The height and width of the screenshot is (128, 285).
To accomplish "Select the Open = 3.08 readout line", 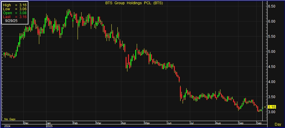I will 15,13.
